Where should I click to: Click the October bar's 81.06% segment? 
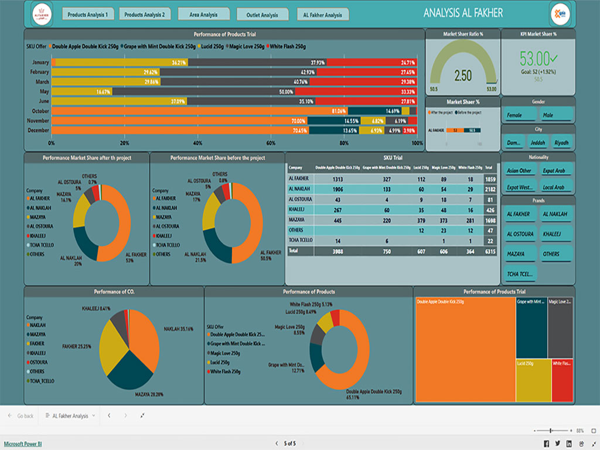click(199, 111)
